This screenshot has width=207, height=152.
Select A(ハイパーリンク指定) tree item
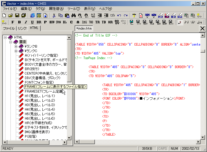click(42, 55)
